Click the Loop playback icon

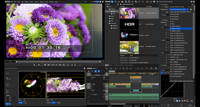pos(63,65)
